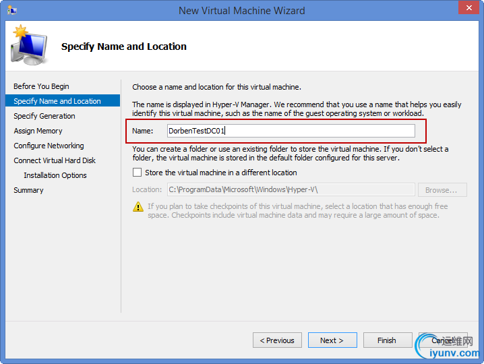Jump to the Summary step
This screenshot has width=484, height=364.
click(28, 190)
